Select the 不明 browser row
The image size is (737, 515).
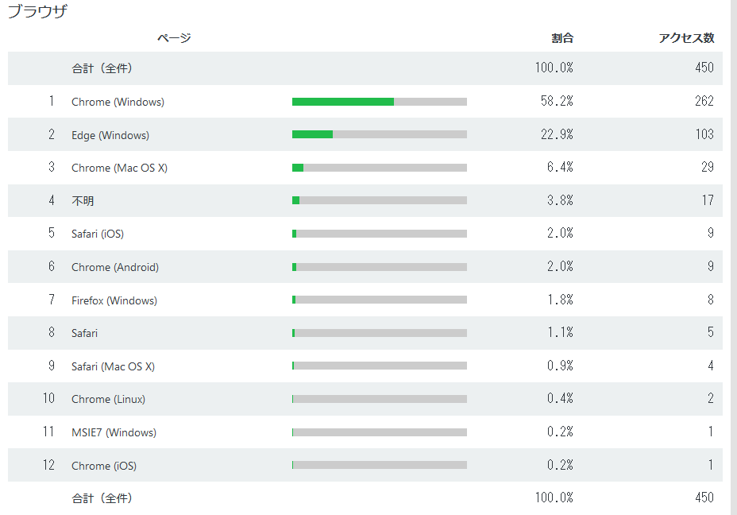point(83,201)
